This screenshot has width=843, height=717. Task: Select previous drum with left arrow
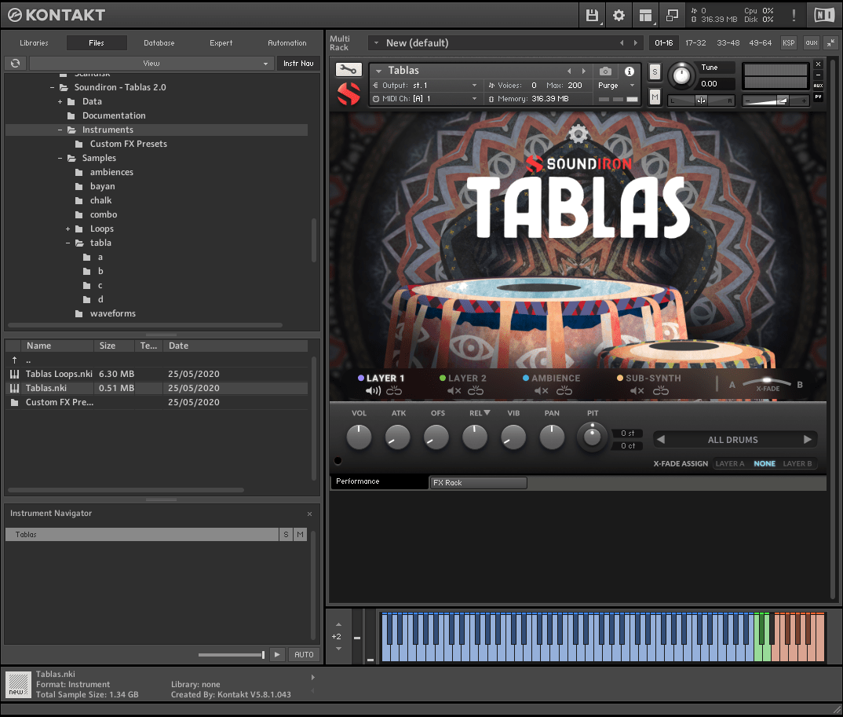click(x=661, y=440)
